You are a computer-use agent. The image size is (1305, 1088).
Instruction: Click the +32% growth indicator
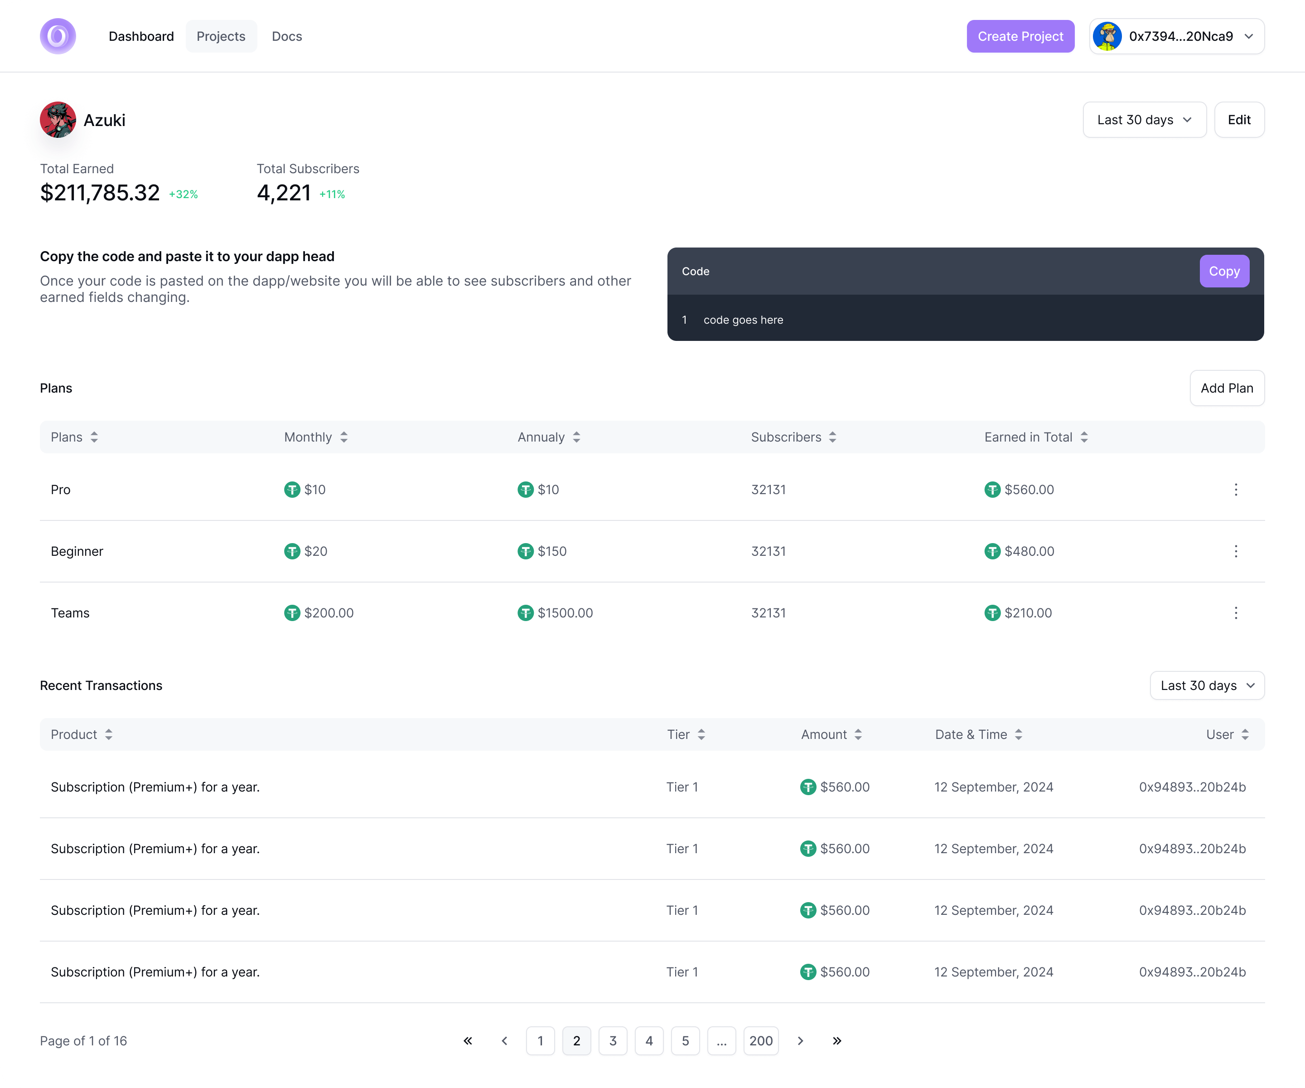click(x=184, y=194)
